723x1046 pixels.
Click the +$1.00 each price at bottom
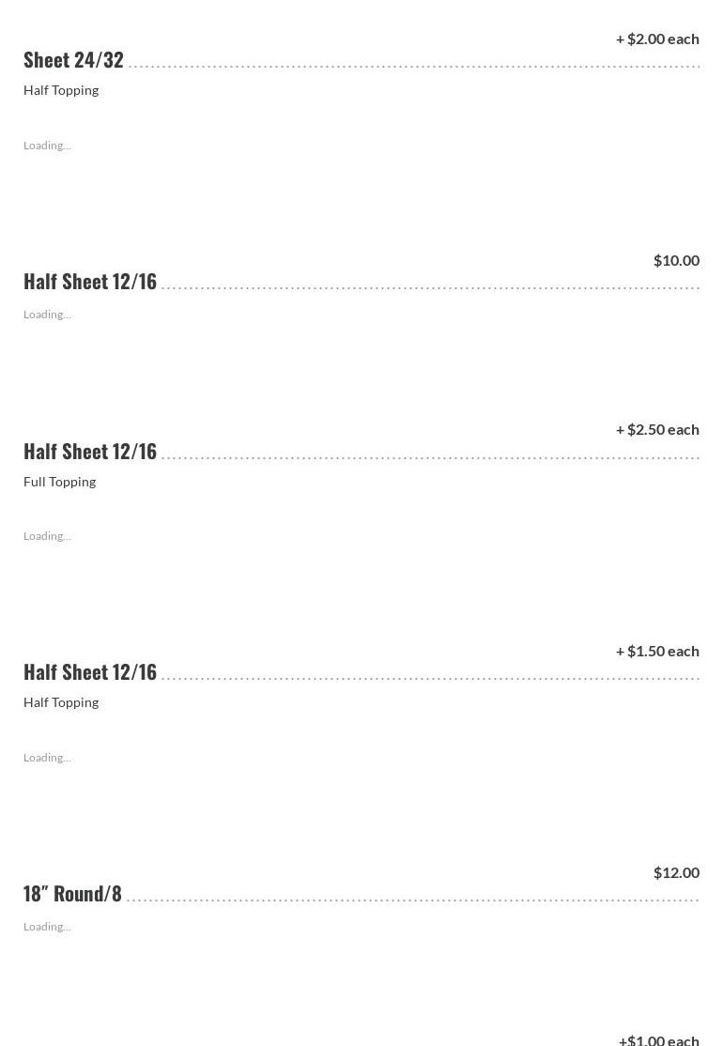659,1039
